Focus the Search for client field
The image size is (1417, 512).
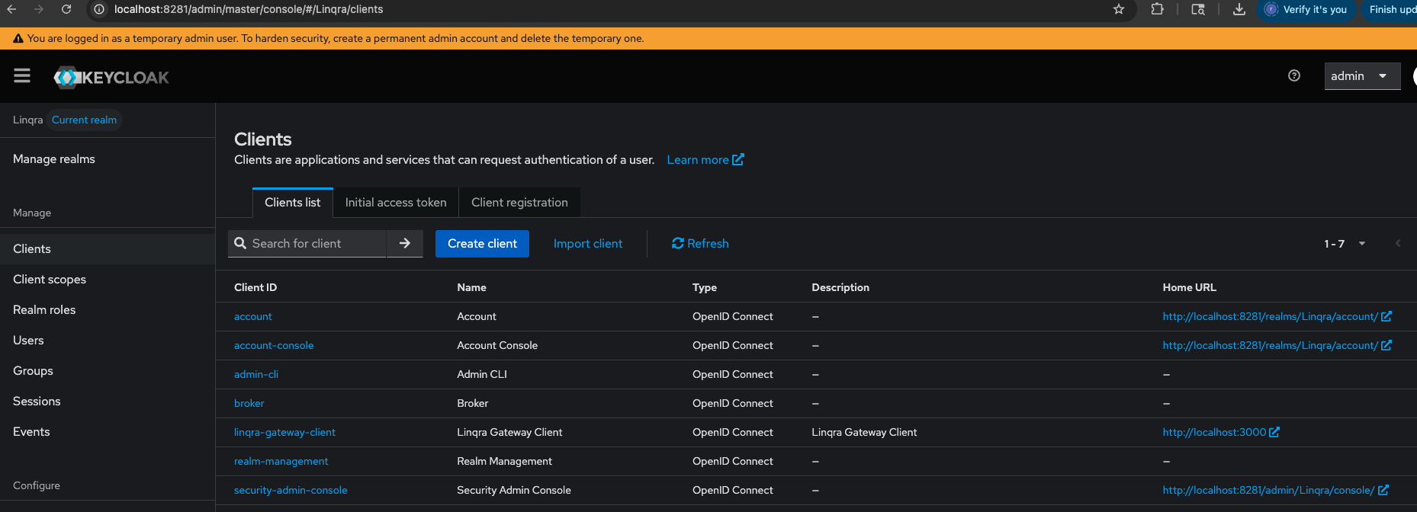click(x=307, y=244)
